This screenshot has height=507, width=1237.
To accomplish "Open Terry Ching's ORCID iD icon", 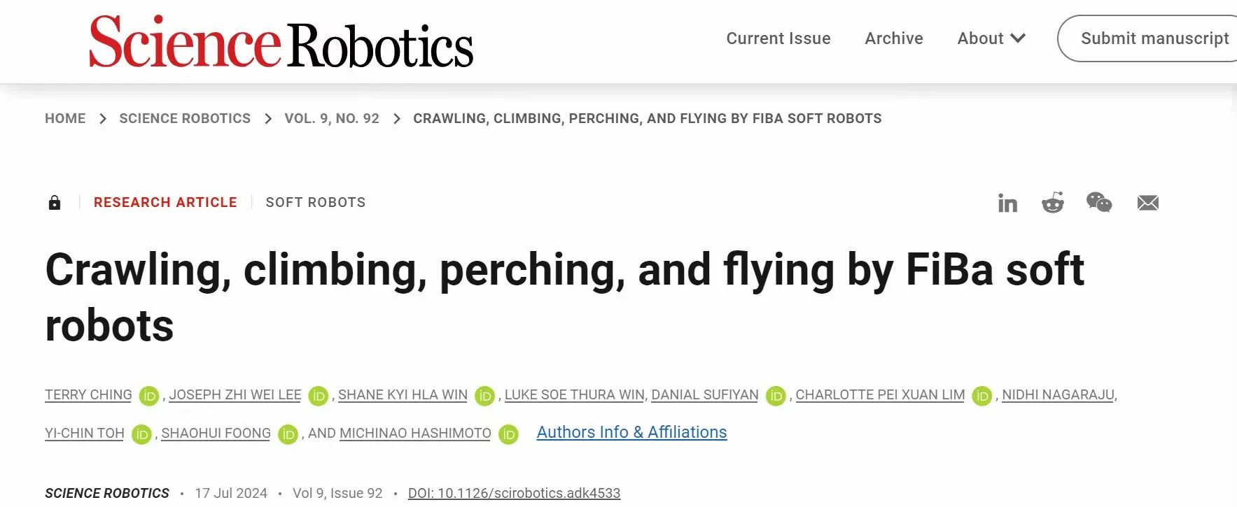I will pos(149,397).
